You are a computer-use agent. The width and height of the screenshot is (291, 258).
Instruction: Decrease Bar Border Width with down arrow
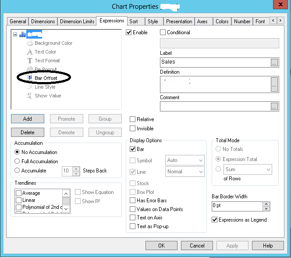click(x=266, y=209)
